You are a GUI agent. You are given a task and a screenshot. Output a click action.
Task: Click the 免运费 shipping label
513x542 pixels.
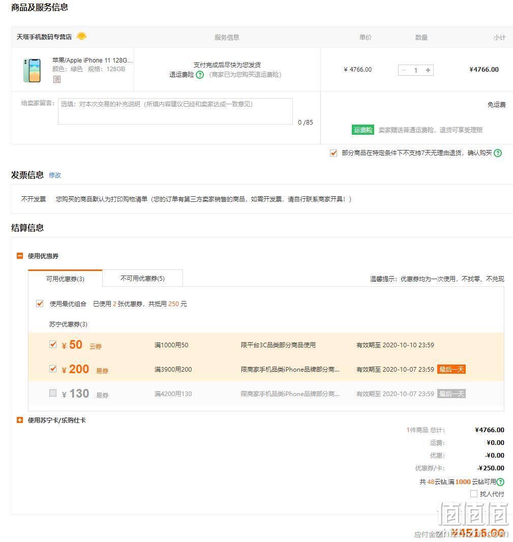(x=496, y=104)
